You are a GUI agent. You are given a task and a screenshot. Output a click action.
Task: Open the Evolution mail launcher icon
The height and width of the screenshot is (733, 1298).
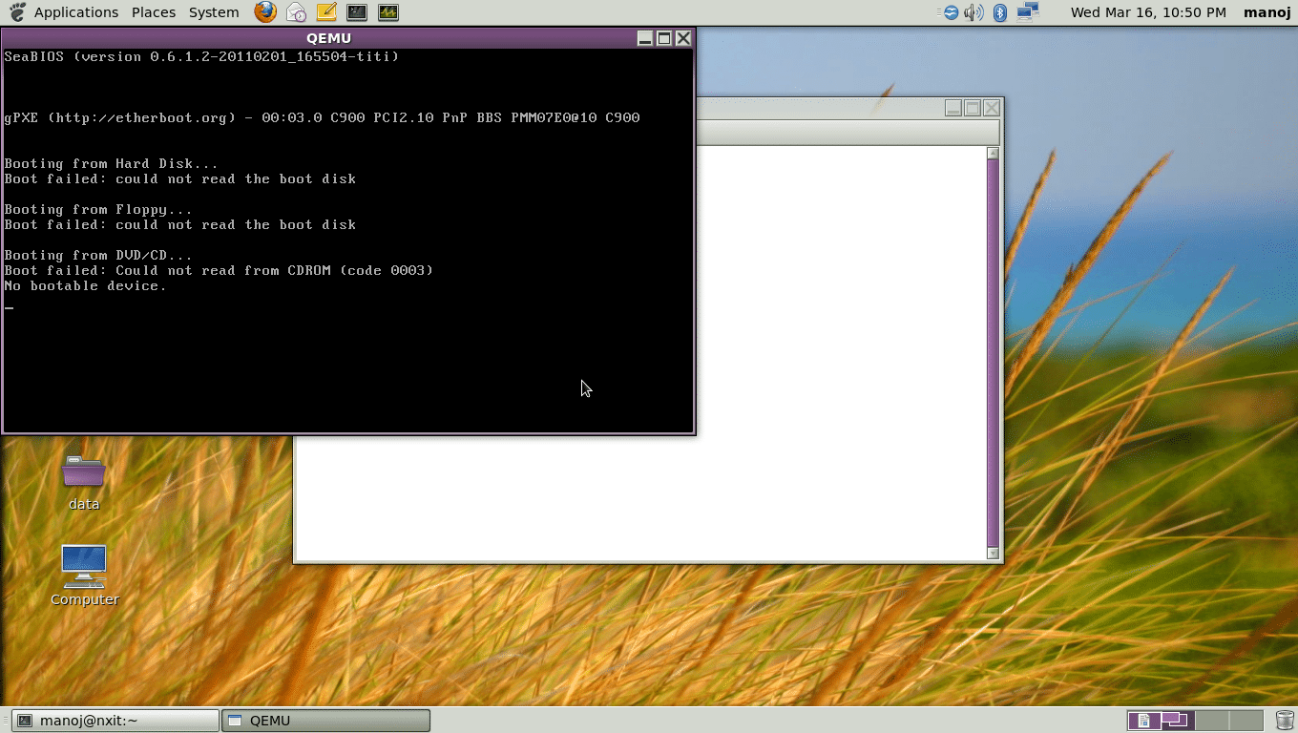296,12
